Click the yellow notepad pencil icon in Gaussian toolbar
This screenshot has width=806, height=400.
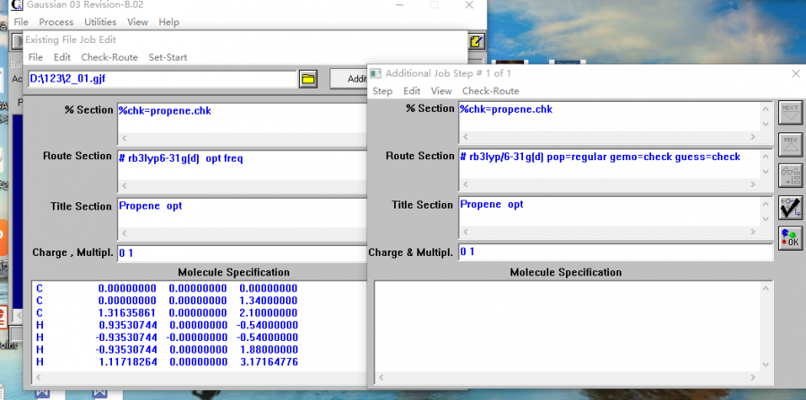pyautogui.click(x=477, y=41)
